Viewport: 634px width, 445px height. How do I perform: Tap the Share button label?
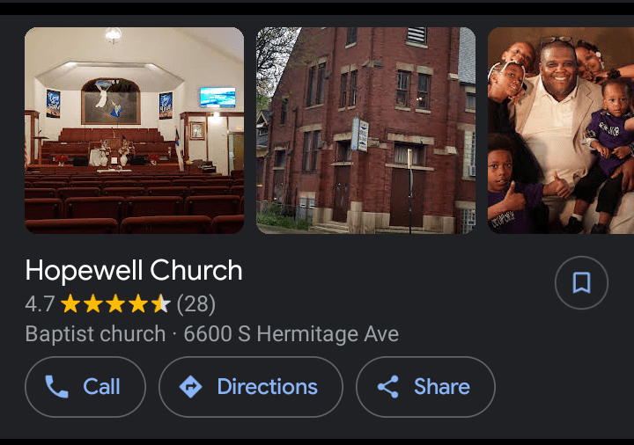coord(442,387)
